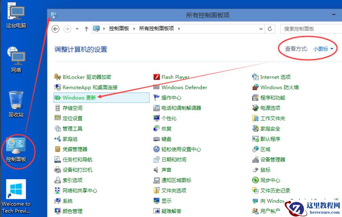Refresh the control panel view
The image size is (342, 217).
(270, 29)
